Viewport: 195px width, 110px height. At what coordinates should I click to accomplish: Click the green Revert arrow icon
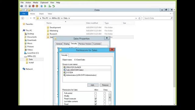coord(54,6)
